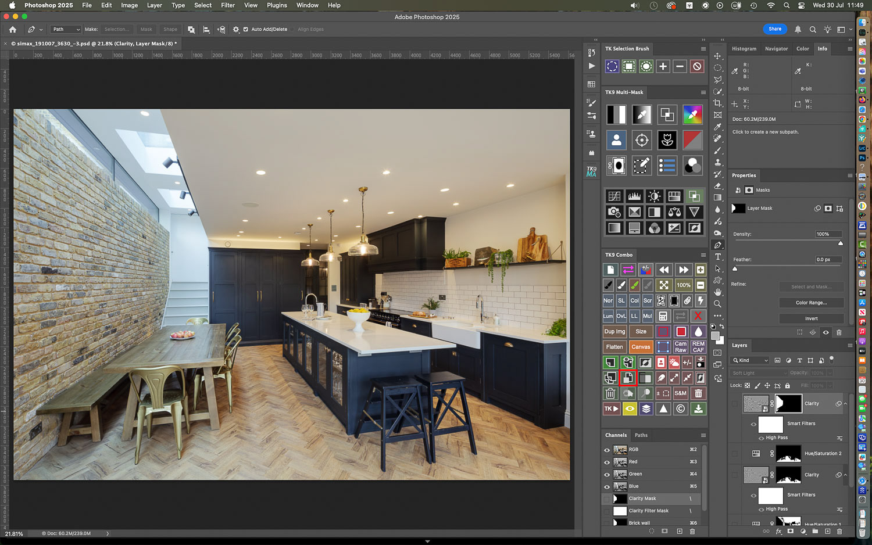Click the curves adjustment icon in Multi-Mask
This screenshot has height=545, width=872.
pos(614,196)
